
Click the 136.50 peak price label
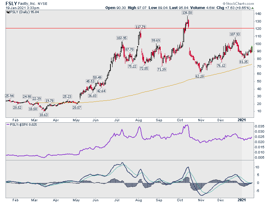pos(187,12)
